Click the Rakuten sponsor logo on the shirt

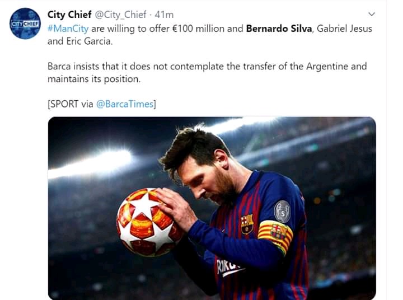click(x=229, y=268)
